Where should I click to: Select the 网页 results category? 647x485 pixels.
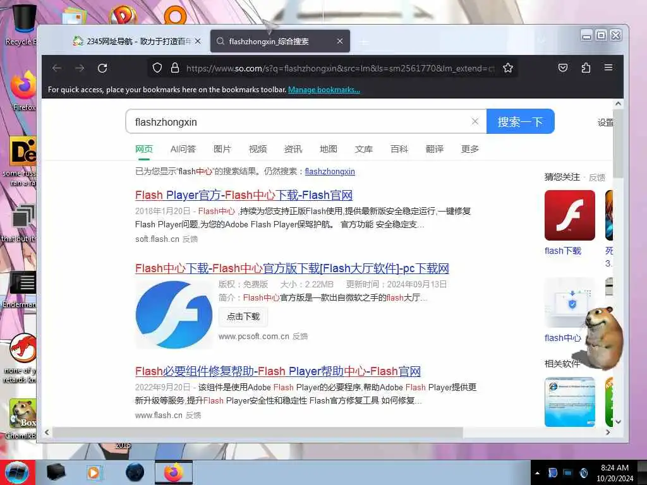(x=144, y=149)
